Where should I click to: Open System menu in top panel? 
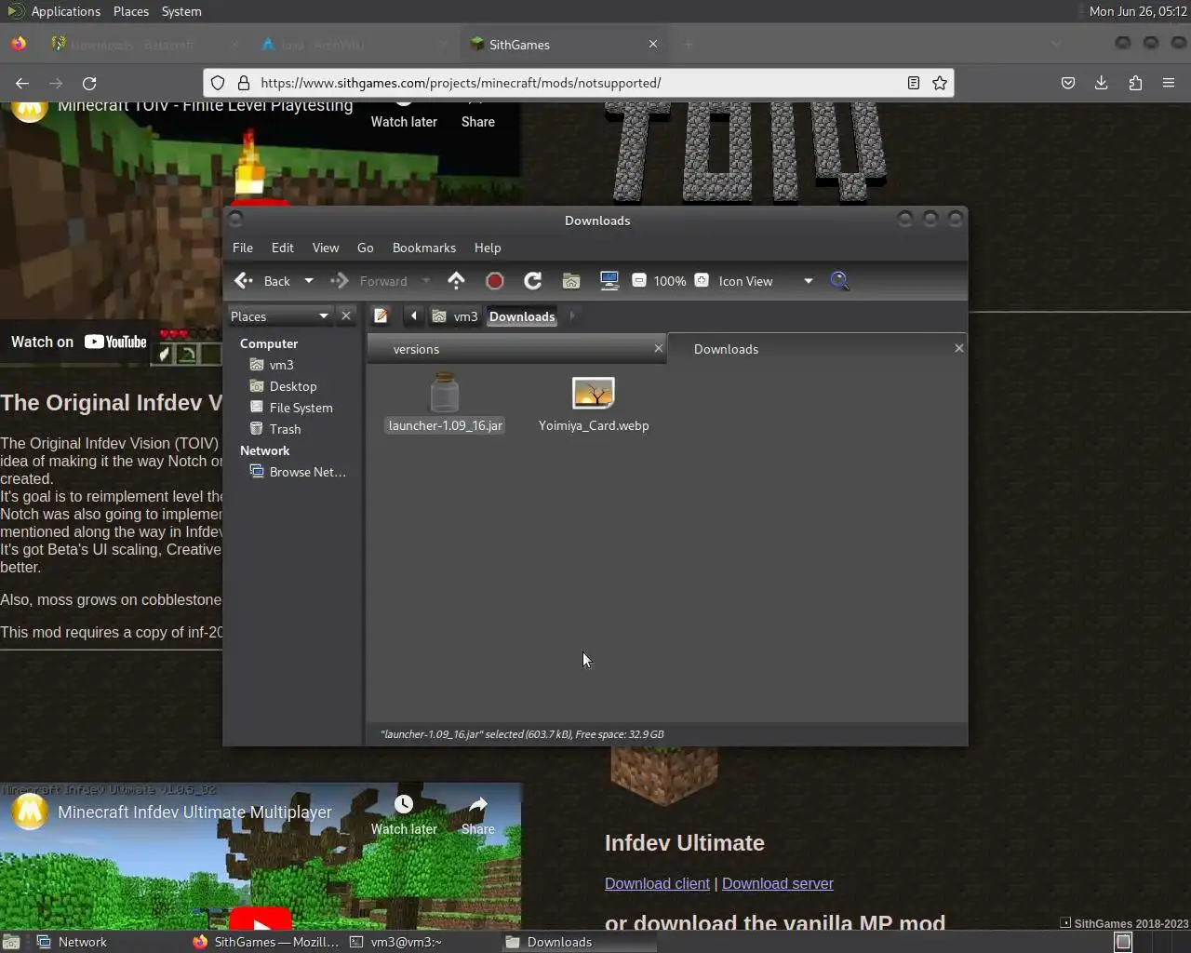[x=181, y=11]
